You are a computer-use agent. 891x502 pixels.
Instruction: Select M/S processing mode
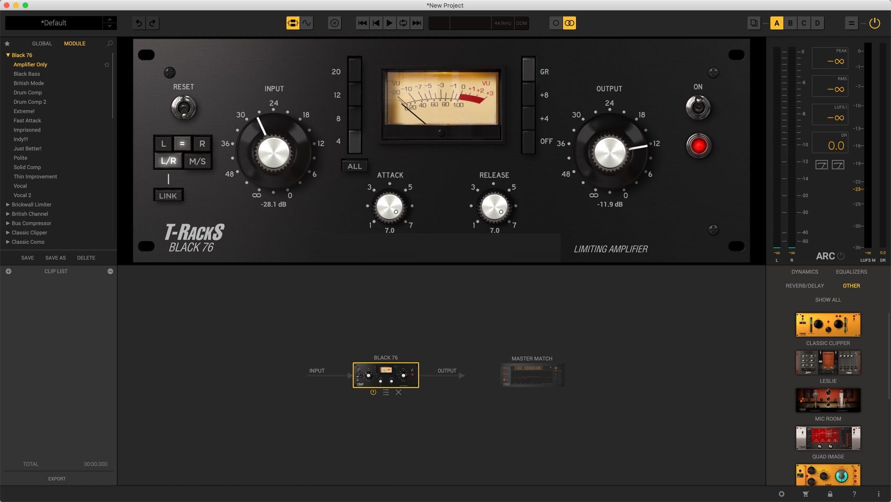pos(197,161)
